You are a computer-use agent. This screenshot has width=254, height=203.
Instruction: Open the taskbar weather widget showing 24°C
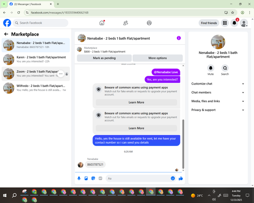(197, 195)
